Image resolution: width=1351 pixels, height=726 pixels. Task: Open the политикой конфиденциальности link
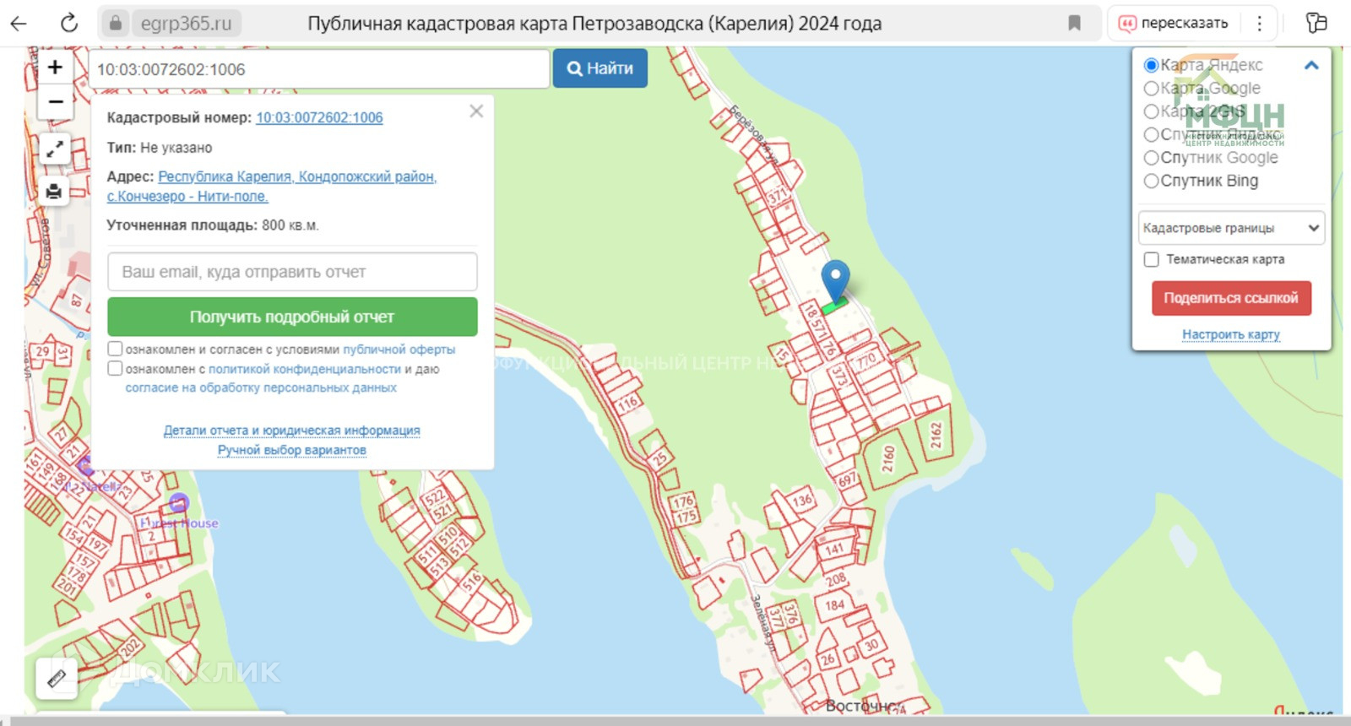pyautogui.click(x=305, y=369)
